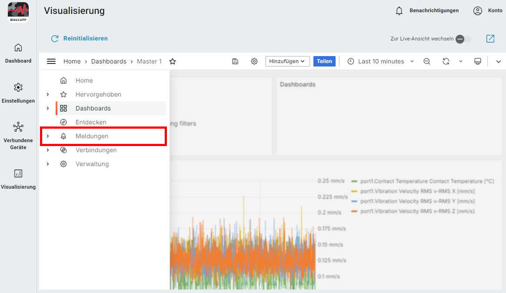Click the Reinitialisieren button
Viewport: 506px width, 293px height.
point(80,39)
